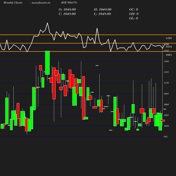The image size is (176, 176).
Task: Click the 1108 indicator level label
Action: click(x=169, y=38)
